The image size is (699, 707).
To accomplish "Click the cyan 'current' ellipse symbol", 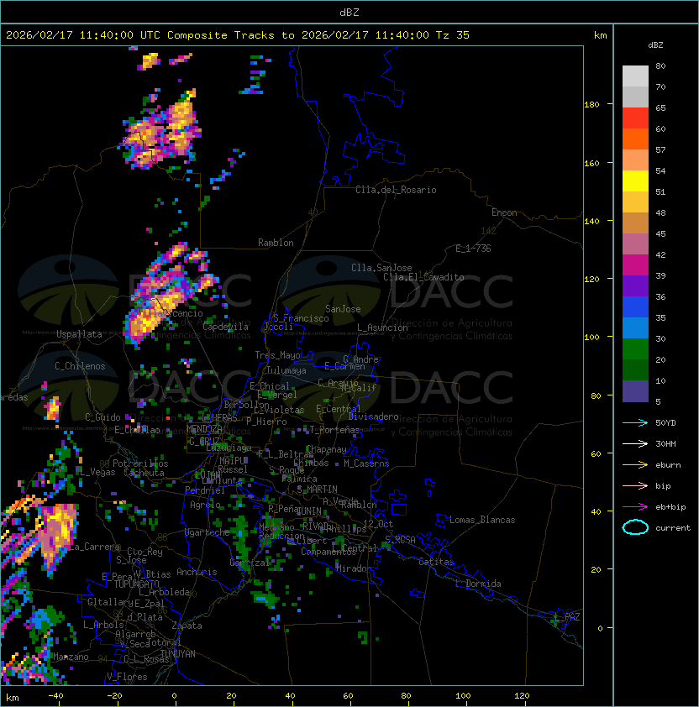I will click(x=635, y=527).
